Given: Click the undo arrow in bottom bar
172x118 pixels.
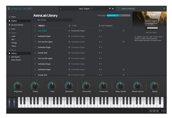Looking at the screenshot, I should pos(151,111).
